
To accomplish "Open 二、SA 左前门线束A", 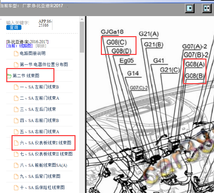I will pyautogui.click(x=40, y=98).
